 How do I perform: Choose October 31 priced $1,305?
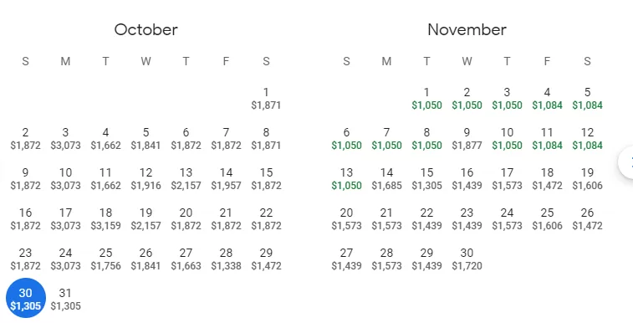(65, 300)
